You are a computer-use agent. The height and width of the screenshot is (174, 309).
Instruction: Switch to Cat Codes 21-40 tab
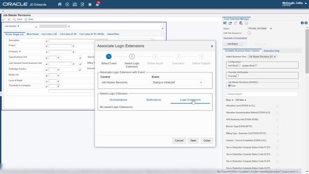coord(68,34)
